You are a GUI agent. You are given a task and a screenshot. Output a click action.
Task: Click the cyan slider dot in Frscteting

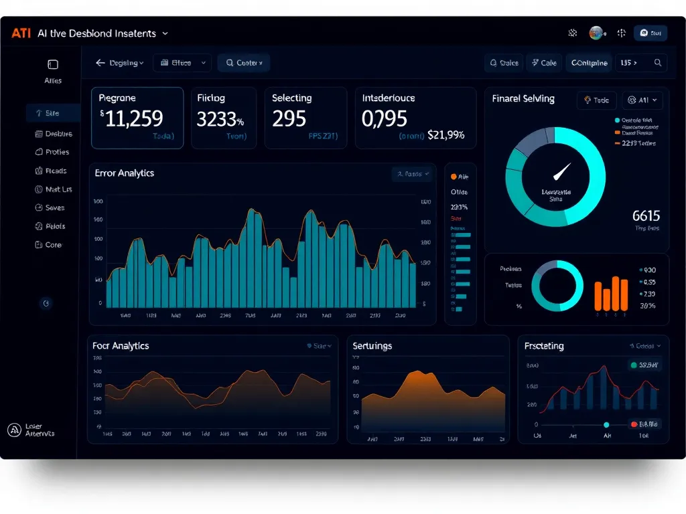click(606, 425)
